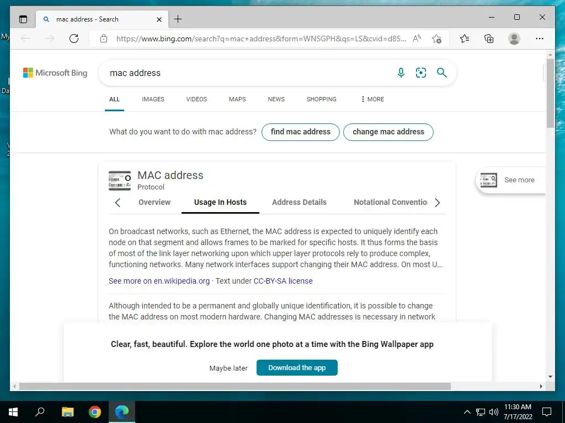Refresh the current page
The width and height of the screenshot is (565, 423).
74,39
